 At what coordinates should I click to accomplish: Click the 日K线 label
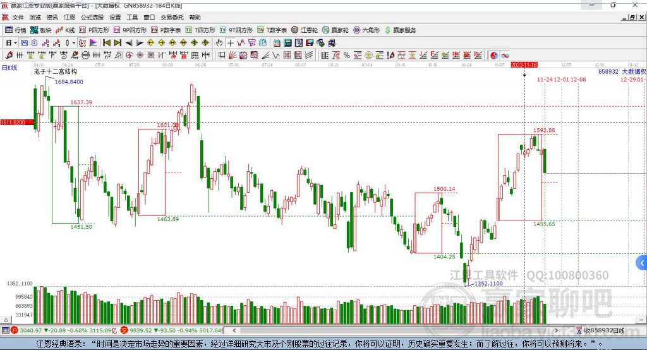[9, 68]
